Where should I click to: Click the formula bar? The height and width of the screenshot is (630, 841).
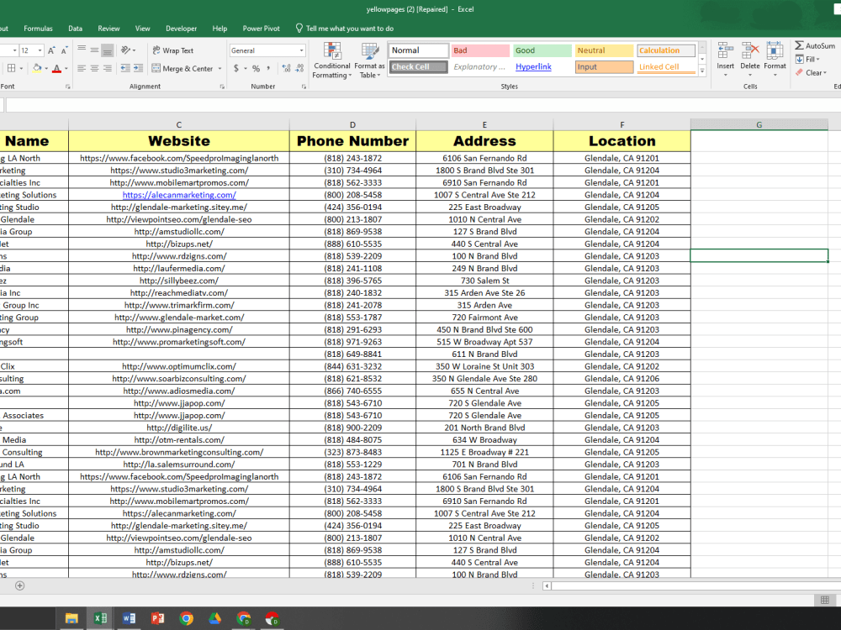tap(423, 104)
